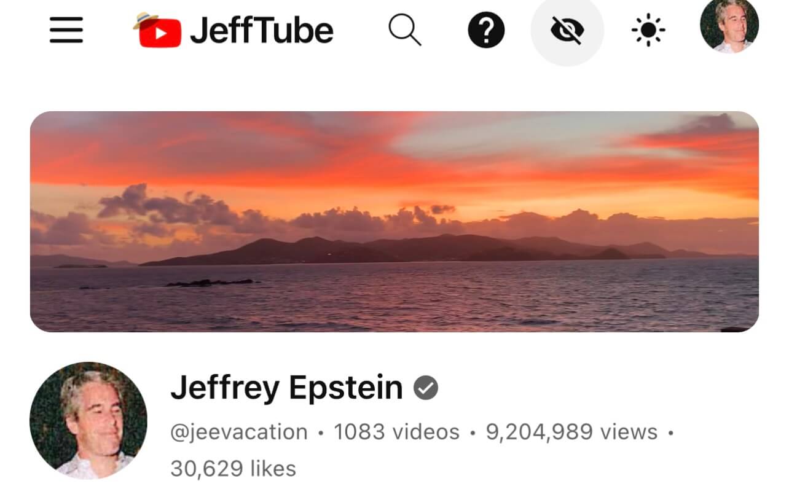This screenshot has width=789, height=489.
Task: Click the verified checkmark badge
Action: 425,388
